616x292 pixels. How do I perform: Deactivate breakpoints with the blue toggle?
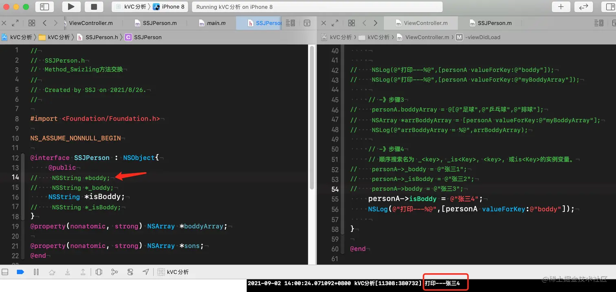[x=20, y=272]
